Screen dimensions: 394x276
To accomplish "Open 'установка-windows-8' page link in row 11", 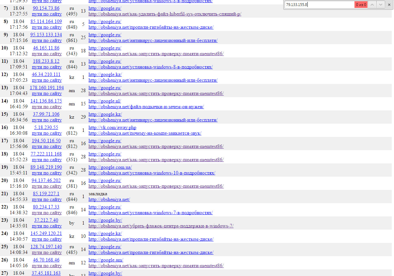I will [x=151, y=67].
